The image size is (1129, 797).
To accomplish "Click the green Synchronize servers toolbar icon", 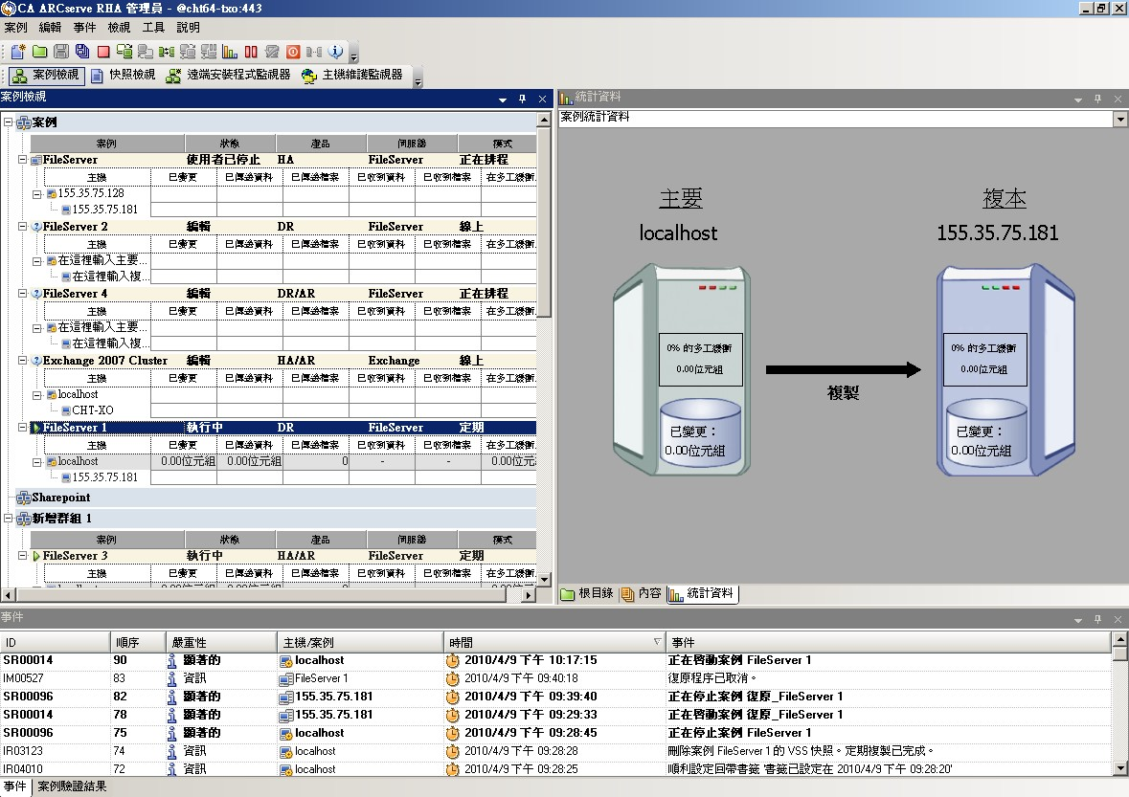I will [x=124, y=52].
